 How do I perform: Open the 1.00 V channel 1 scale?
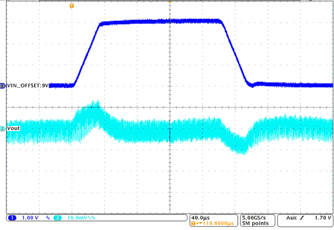coord(31,219)
